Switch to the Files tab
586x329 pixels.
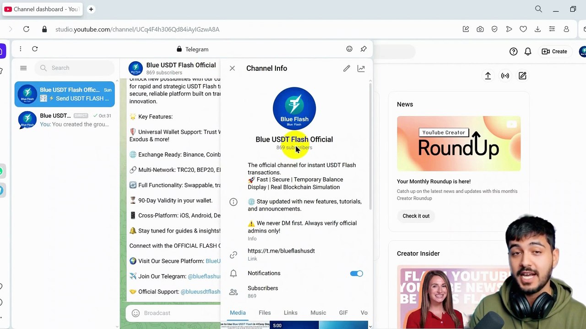coord(265,313)
